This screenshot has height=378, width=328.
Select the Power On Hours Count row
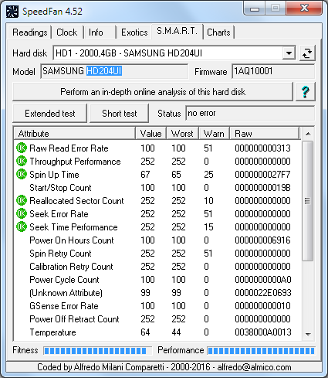157,240
